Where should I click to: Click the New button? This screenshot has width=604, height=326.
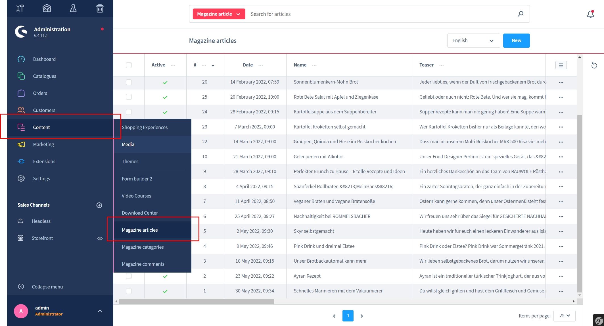coord(516,41)
